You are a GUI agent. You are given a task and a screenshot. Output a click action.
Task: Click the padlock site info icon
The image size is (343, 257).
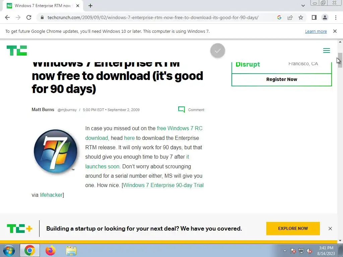[x=42, y=17]
